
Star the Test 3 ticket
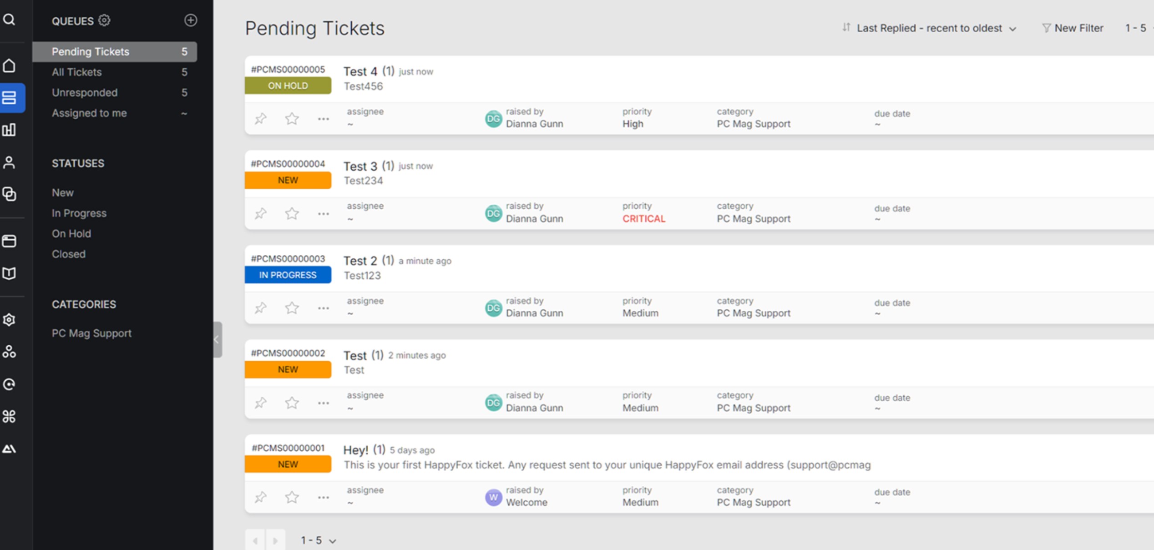(292, 213)
